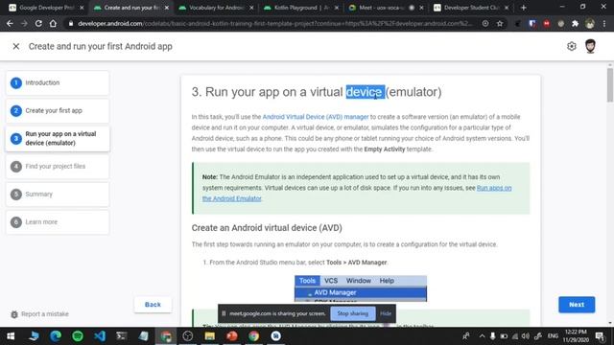Close the Kotlin Playground tab

click(x=336, y=8)
